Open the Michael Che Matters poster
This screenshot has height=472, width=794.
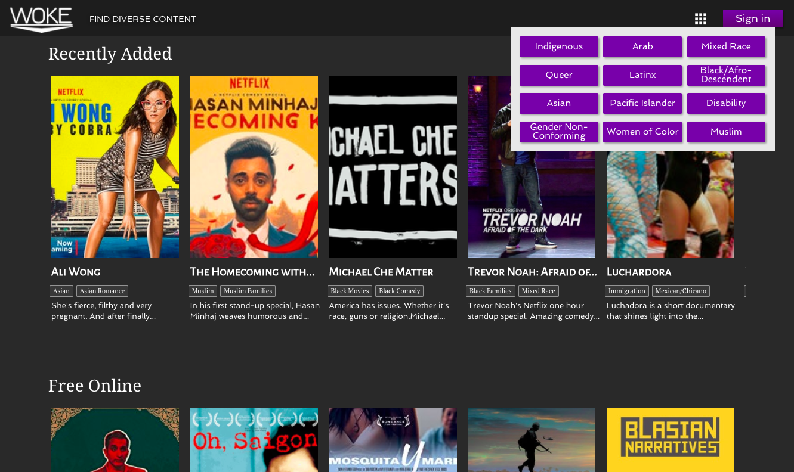pos(393,167)
